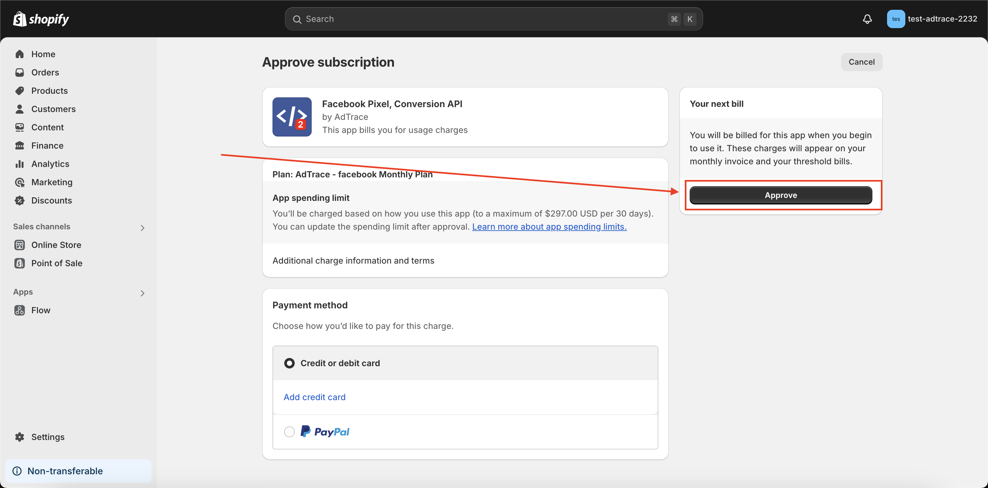Click the 'App spending limit' heading

(x=311, y=198)
